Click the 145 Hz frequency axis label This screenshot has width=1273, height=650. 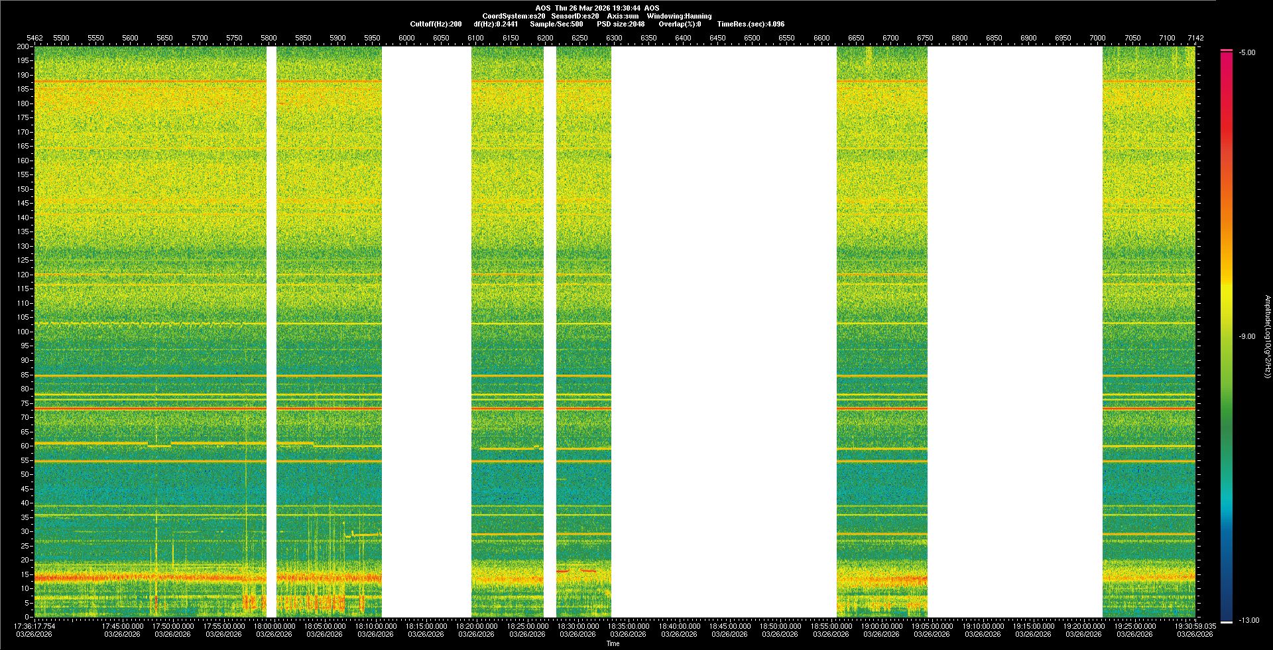[23, 204]
